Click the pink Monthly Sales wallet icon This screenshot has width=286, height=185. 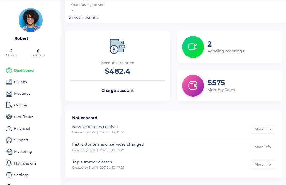coord(193,86)
